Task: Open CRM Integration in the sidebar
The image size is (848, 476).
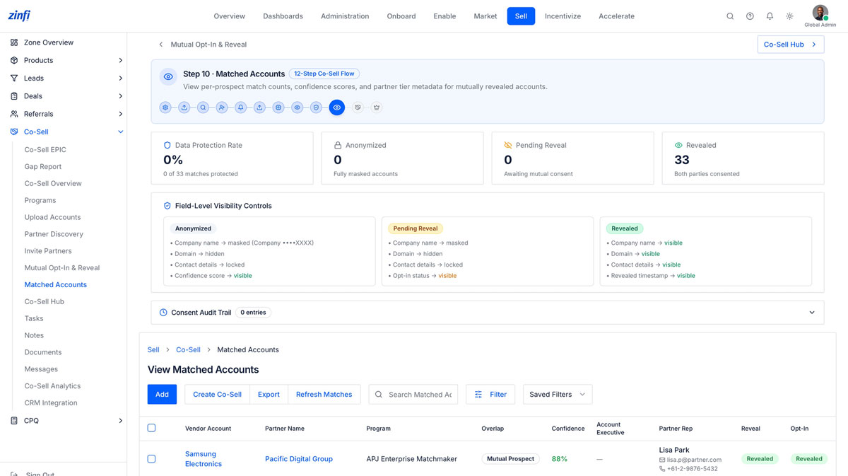Action: click(x=51, y=403)
